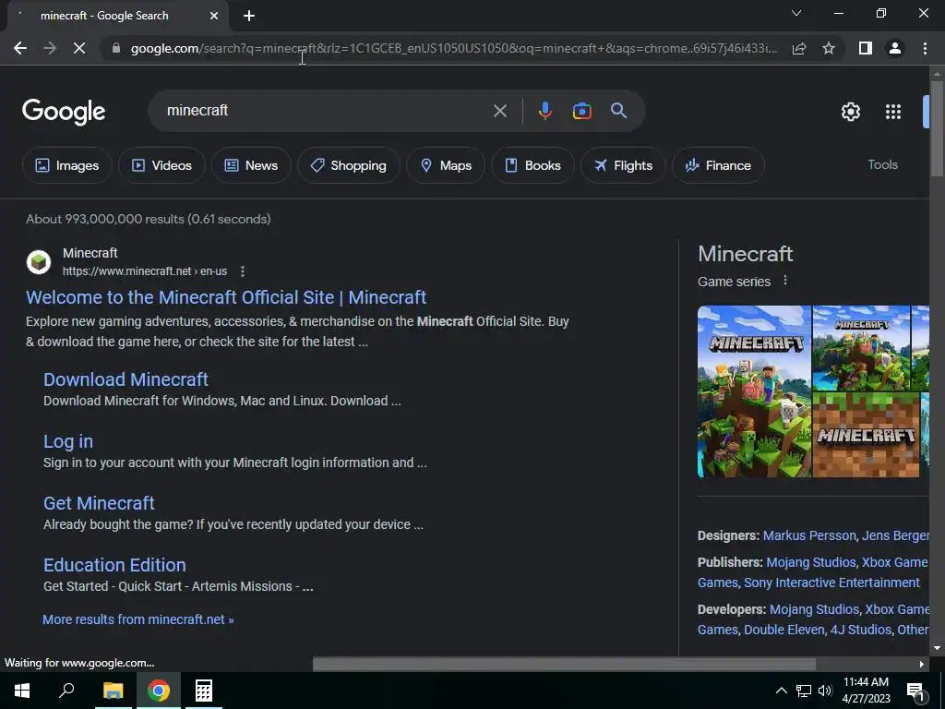This screenshot has height=709, width=945.
Task: Follow the Markus Persson designer link
Action: pyautogui.click(x=808, y=535)
